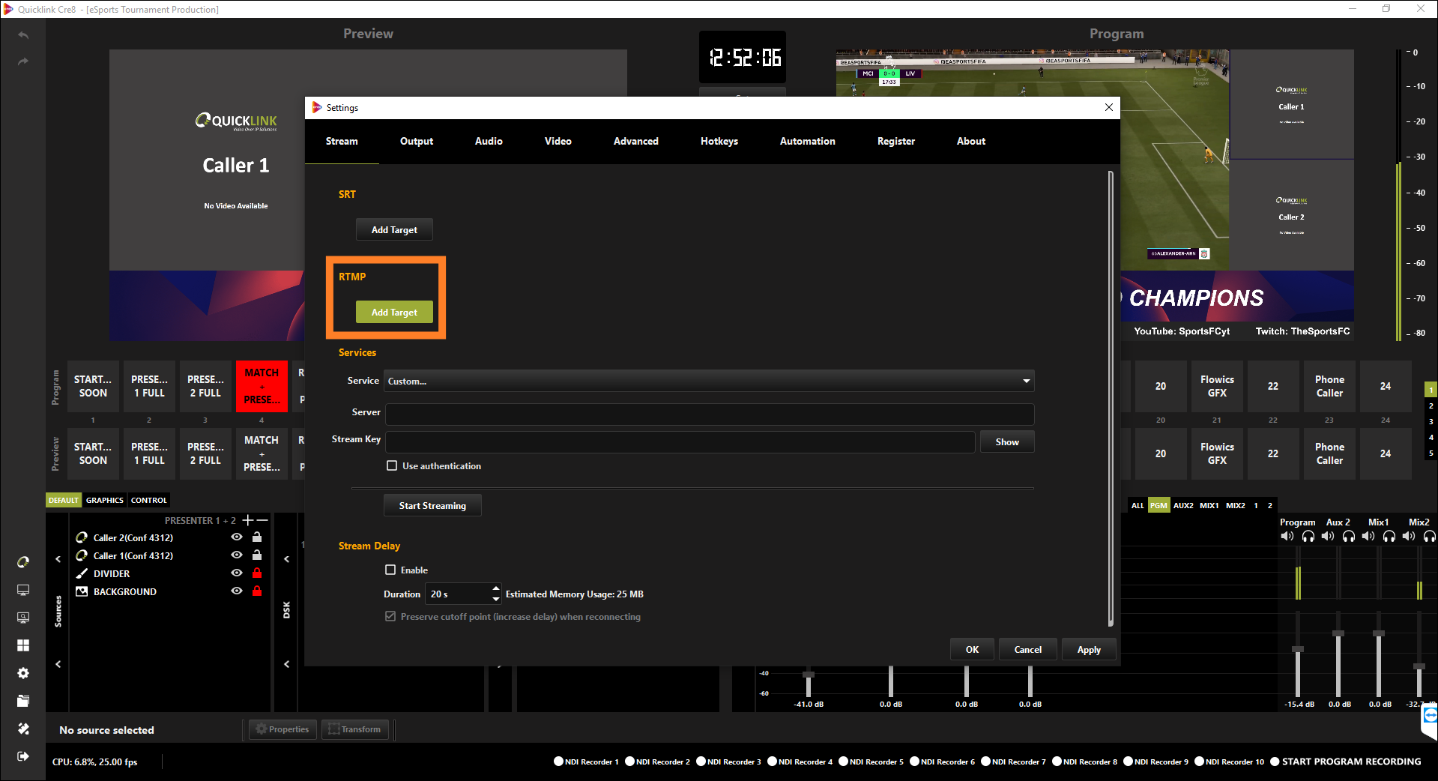Increase Duration with spinner up arrow
Image resolution: width=1438 pixels, height=781 pixels.
pos(495,588)
